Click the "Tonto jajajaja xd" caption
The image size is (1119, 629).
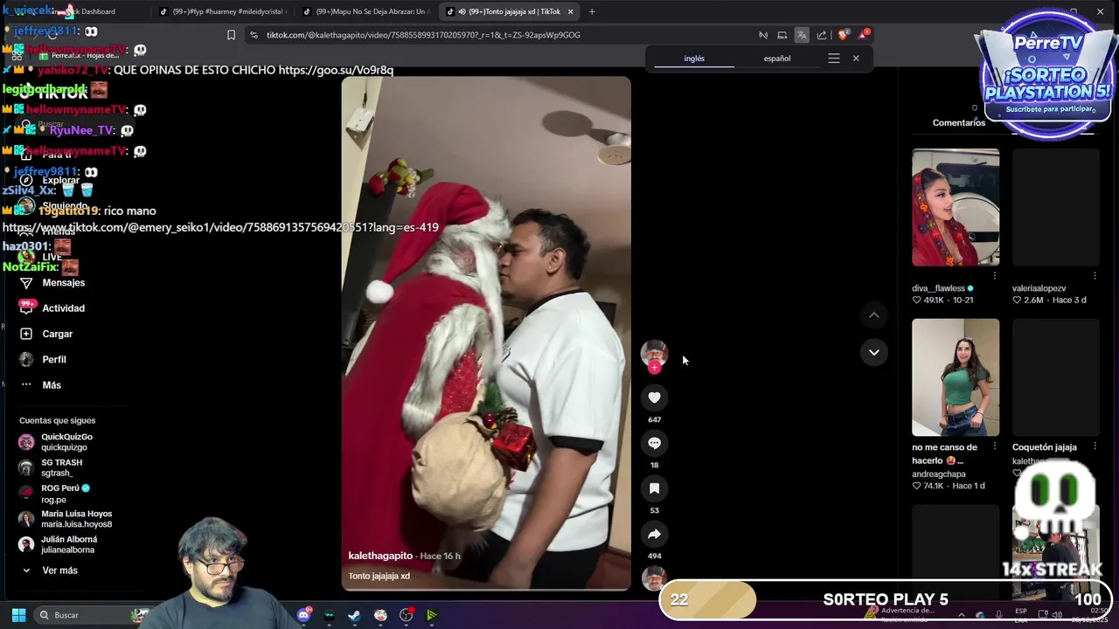point(379,576)
